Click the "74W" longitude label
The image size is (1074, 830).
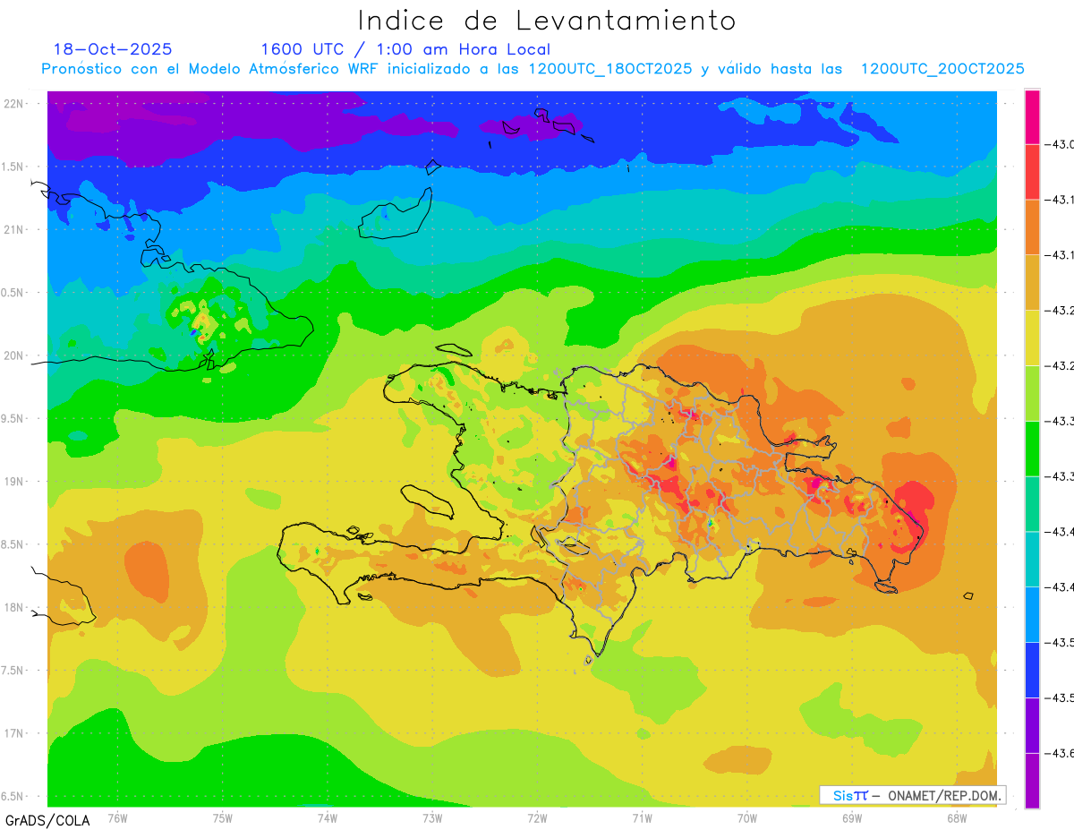coord(327,817)
